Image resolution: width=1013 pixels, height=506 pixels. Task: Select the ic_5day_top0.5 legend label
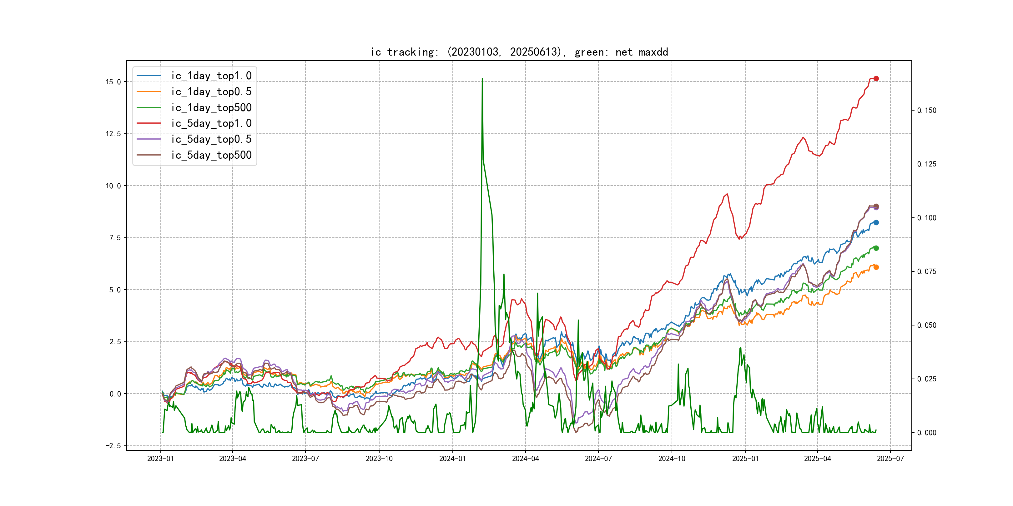coord(211,139)
